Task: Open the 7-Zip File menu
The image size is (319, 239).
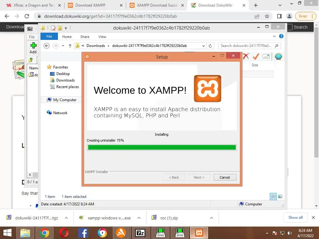Action: (32, 37)
